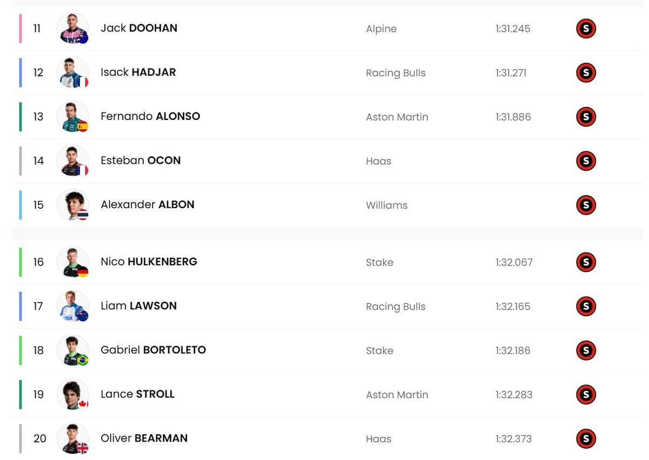Select Alexander Albon's avatar image
The width and height of the screenshot is (649, 460).
[72, 205]
